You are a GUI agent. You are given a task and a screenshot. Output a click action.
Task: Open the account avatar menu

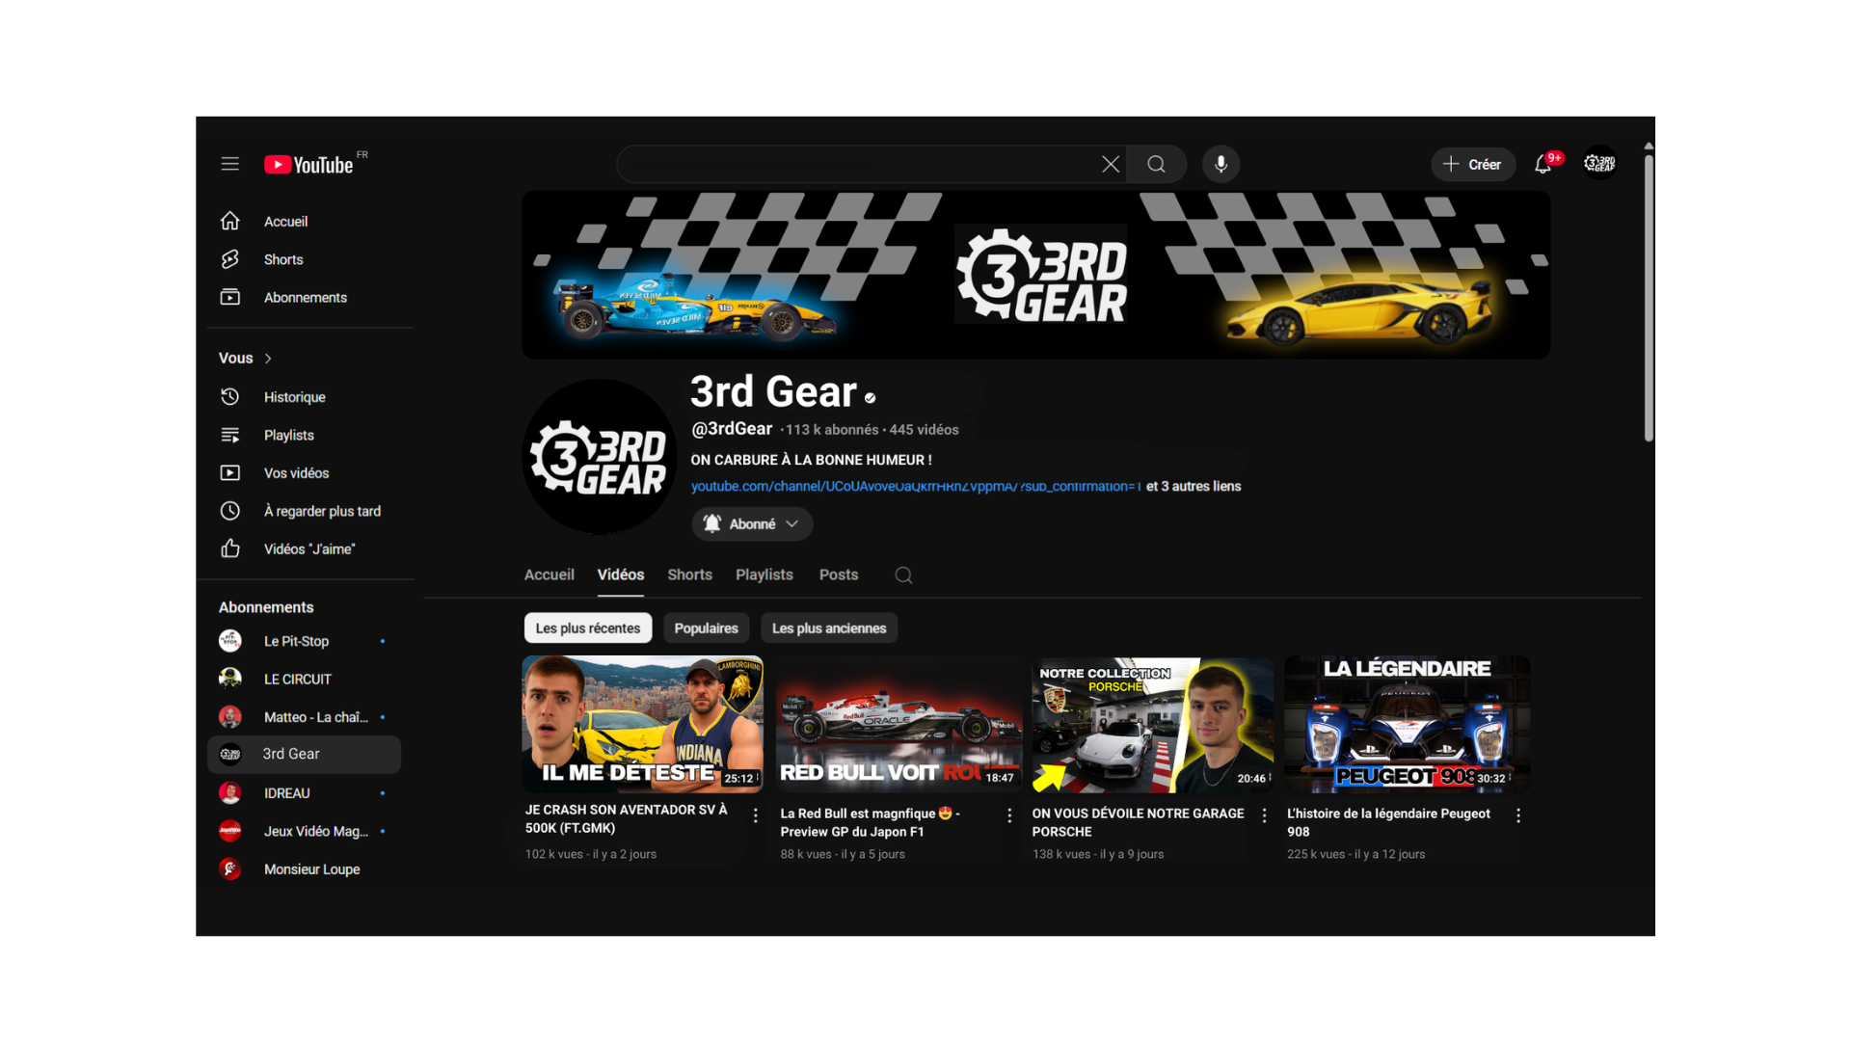pos(1599,164)
